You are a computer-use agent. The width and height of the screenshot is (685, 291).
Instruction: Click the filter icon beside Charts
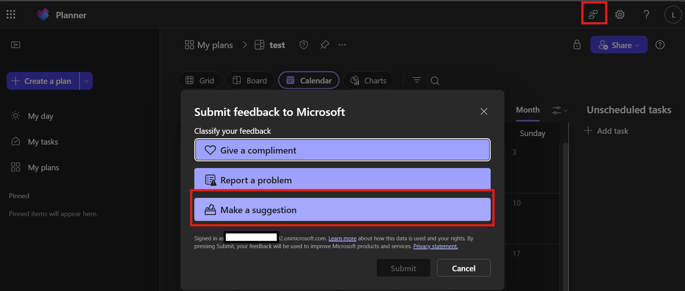[417, 80]
